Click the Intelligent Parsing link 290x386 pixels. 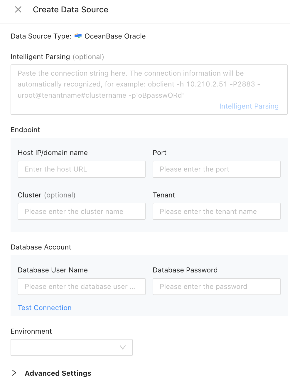(x=249, y=106)
